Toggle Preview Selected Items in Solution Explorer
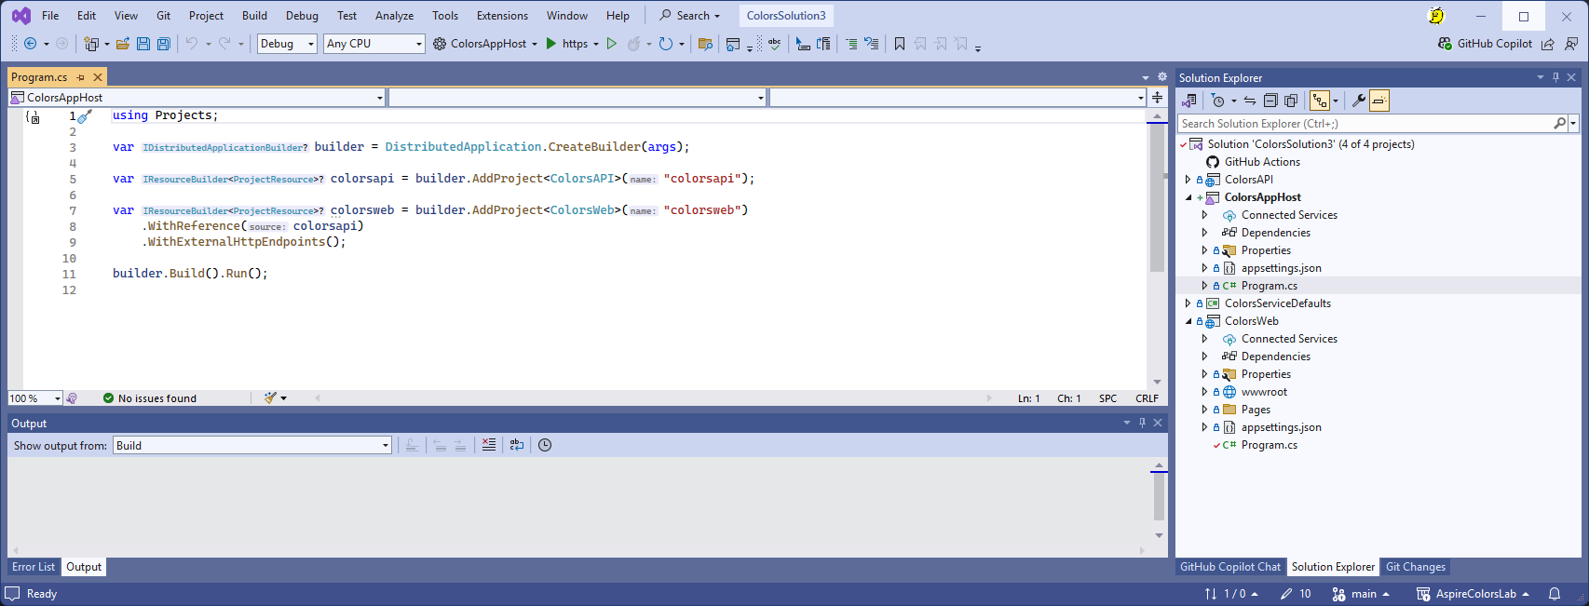The height and width of the screenshot is (606, 1589). (x=1379, y=101)
